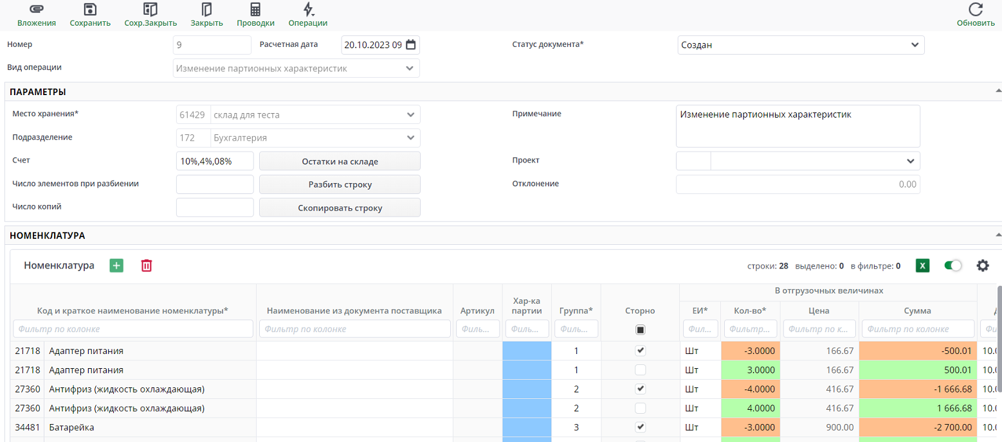
Task: Open table settings gear icon
Action: pos(983,265)
